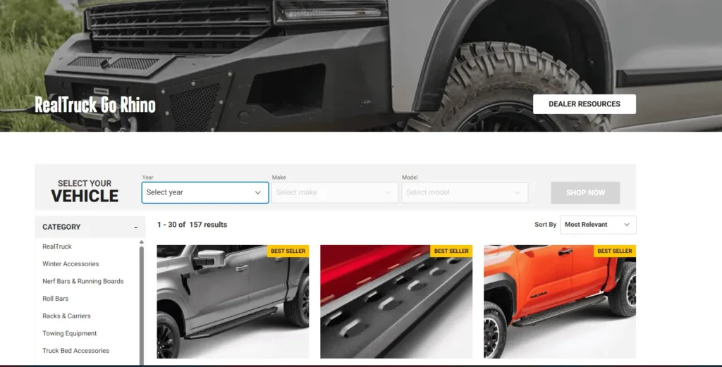
Task: Open the orange truck running board product
Action: coord(559,301)
